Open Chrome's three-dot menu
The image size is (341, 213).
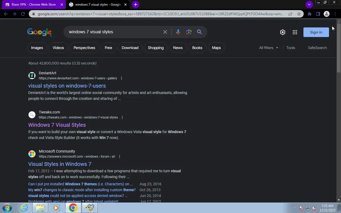point(335,14)
